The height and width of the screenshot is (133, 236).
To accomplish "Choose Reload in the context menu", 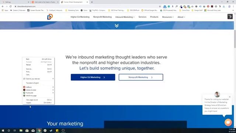I will [38, 65].
